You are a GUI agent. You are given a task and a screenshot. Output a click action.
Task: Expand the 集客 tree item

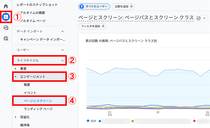point(16,69)
